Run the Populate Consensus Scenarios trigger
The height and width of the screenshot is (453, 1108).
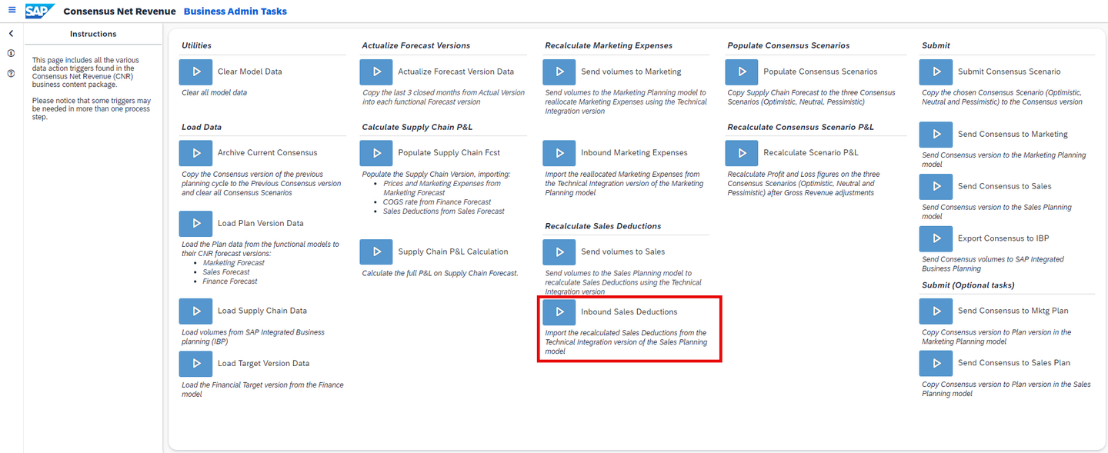point(742,72)
